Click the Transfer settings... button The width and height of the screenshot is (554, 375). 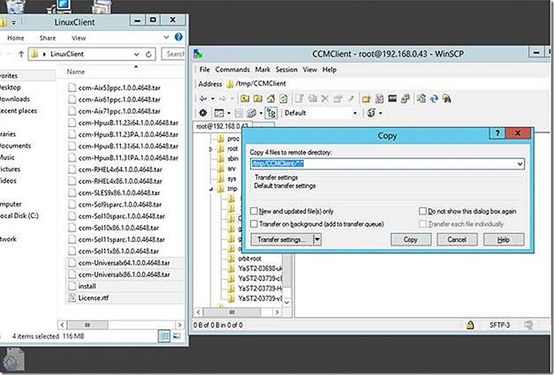tap(281, 240)
